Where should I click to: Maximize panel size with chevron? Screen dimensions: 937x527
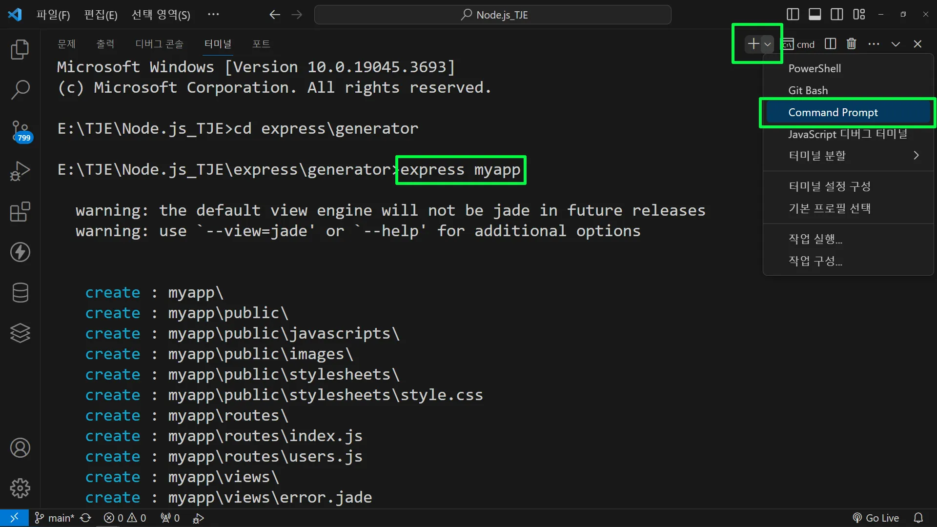point(896,44)
